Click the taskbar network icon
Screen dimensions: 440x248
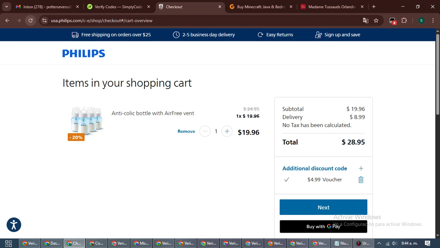coord(387,243)
